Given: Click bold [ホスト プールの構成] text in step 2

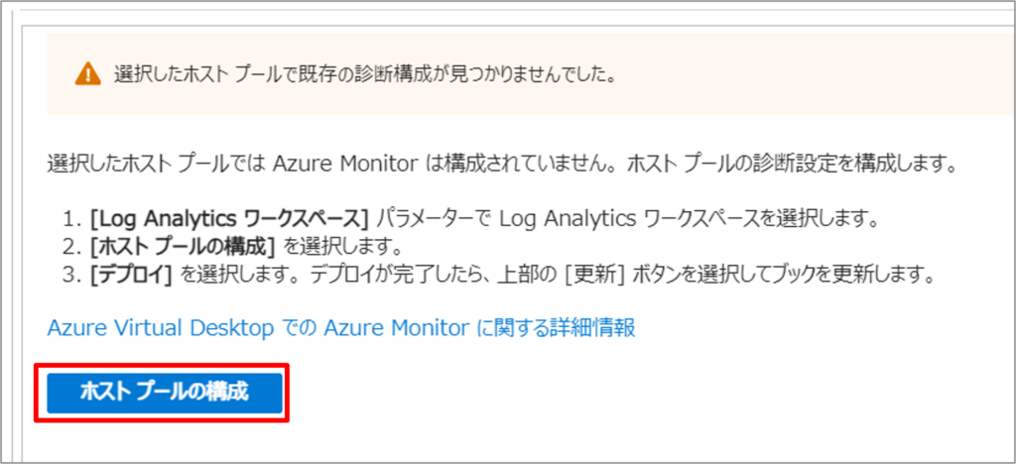Looking at the screenshot, I should coord(183,246).
